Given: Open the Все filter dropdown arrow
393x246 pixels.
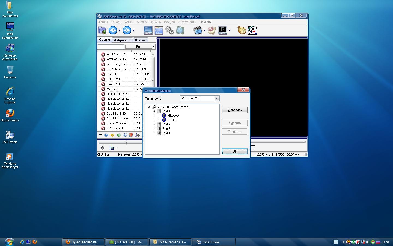Looking at the screenshot, I should pyautogui.click(x=154, y=47).
